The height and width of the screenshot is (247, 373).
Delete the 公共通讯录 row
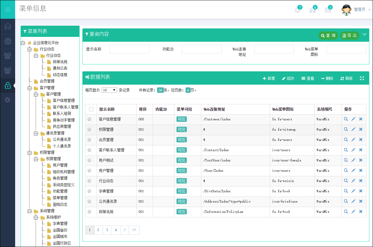tap(361, 201)
